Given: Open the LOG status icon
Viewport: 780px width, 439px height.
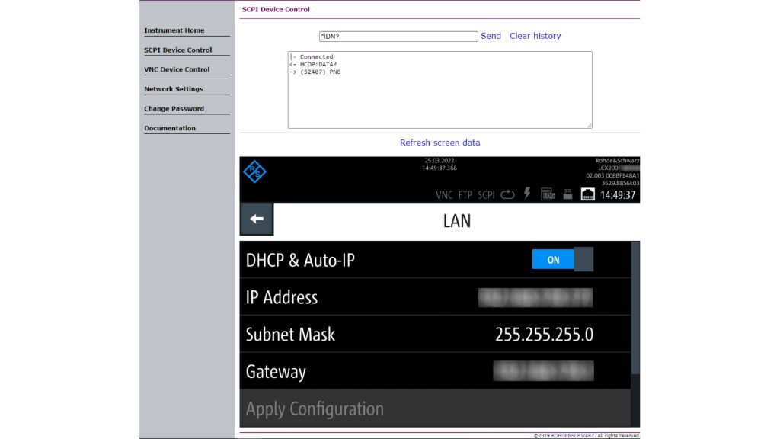Looking at the screenshot, I should 548,194.
